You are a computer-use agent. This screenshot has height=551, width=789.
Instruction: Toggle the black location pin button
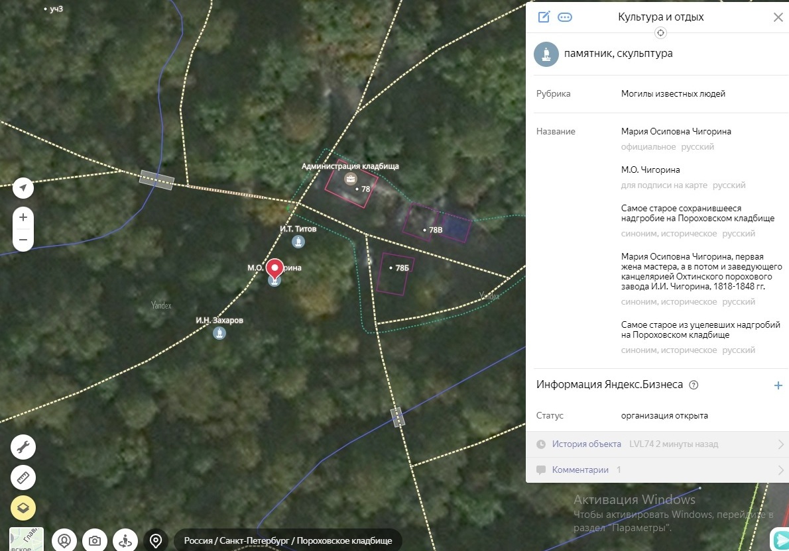[x=156, y=540]
